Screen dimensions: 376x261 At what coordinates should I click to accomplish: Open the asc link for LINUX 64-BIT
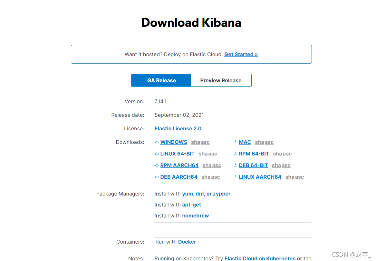point(213,154)
